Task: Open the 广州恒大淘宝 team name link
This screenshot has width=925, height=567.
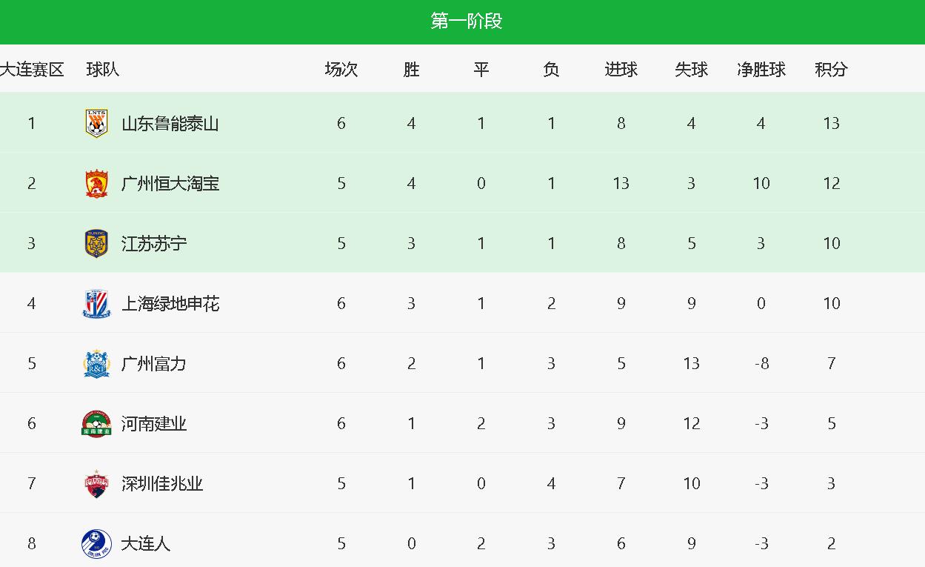Action: click(x=170, y=183)
